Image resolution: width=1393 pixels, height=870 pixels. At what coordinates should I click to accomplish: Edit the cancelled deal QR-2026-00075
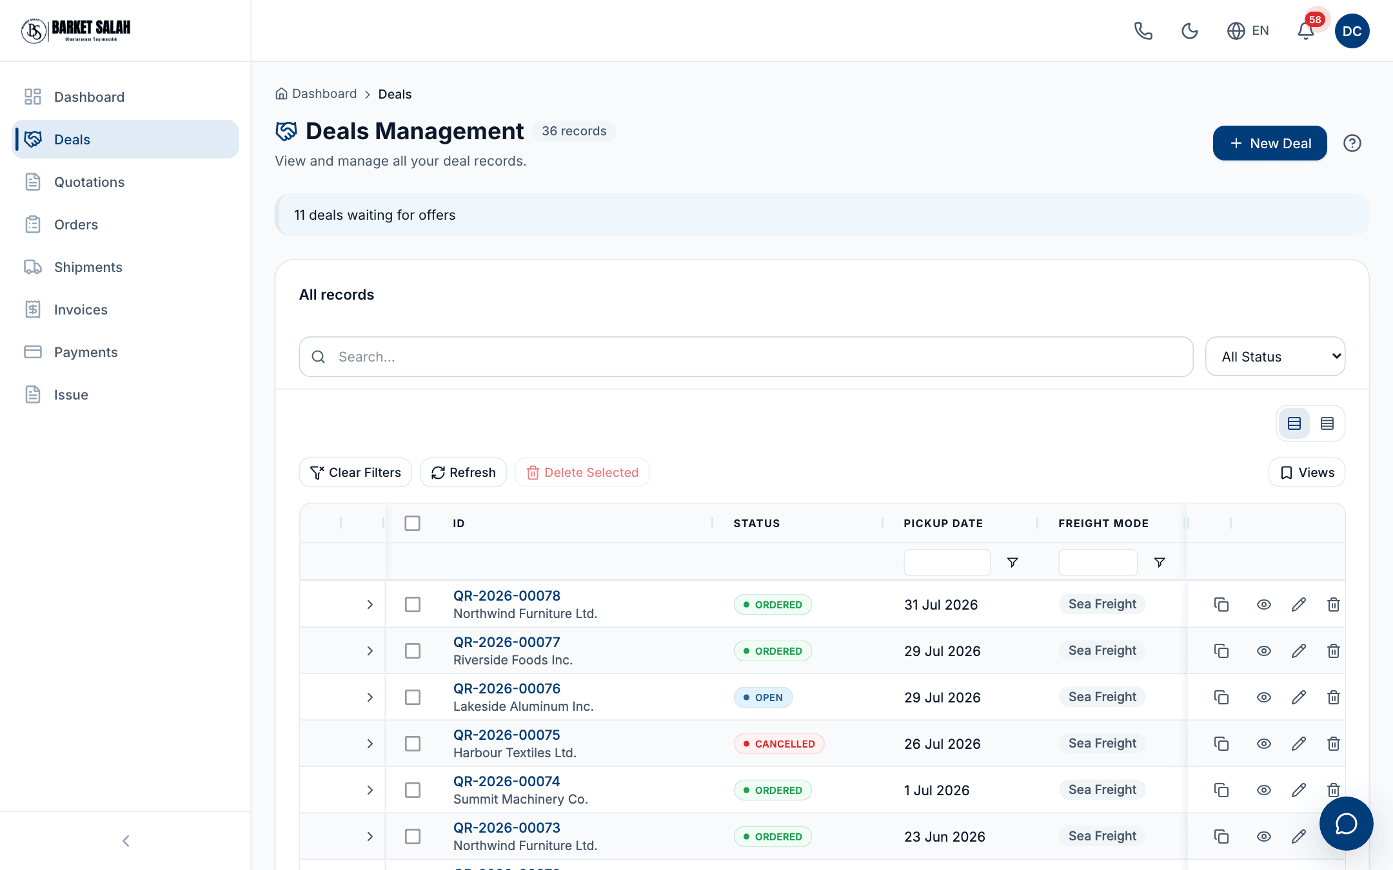click(1299, 744)
